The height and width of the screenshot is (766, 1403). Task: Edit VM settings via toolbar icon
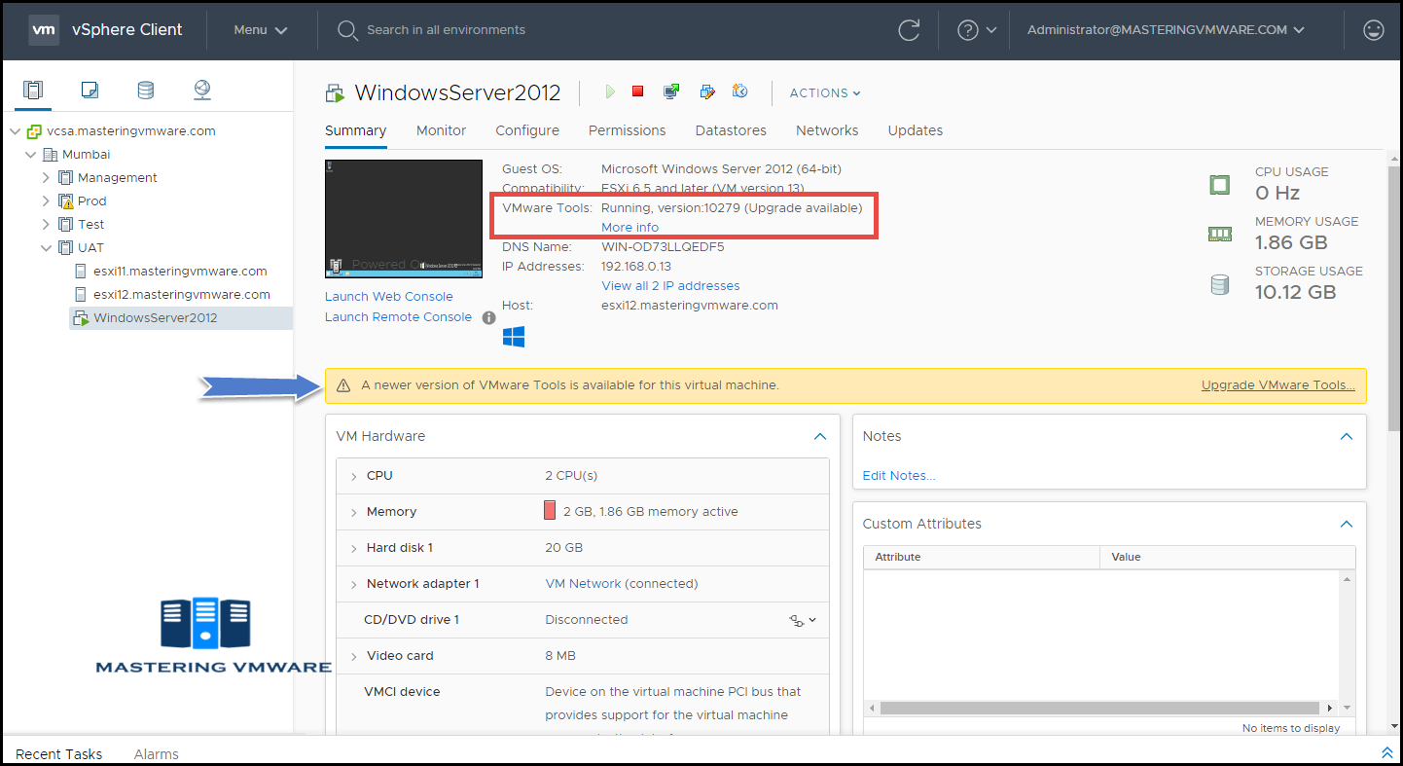(x=707, y=91)
